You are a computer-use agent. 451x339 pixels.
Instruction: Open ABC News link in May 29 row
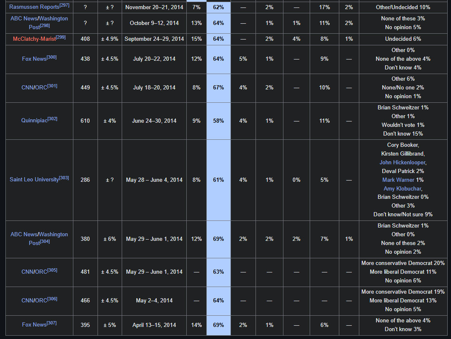24,234
